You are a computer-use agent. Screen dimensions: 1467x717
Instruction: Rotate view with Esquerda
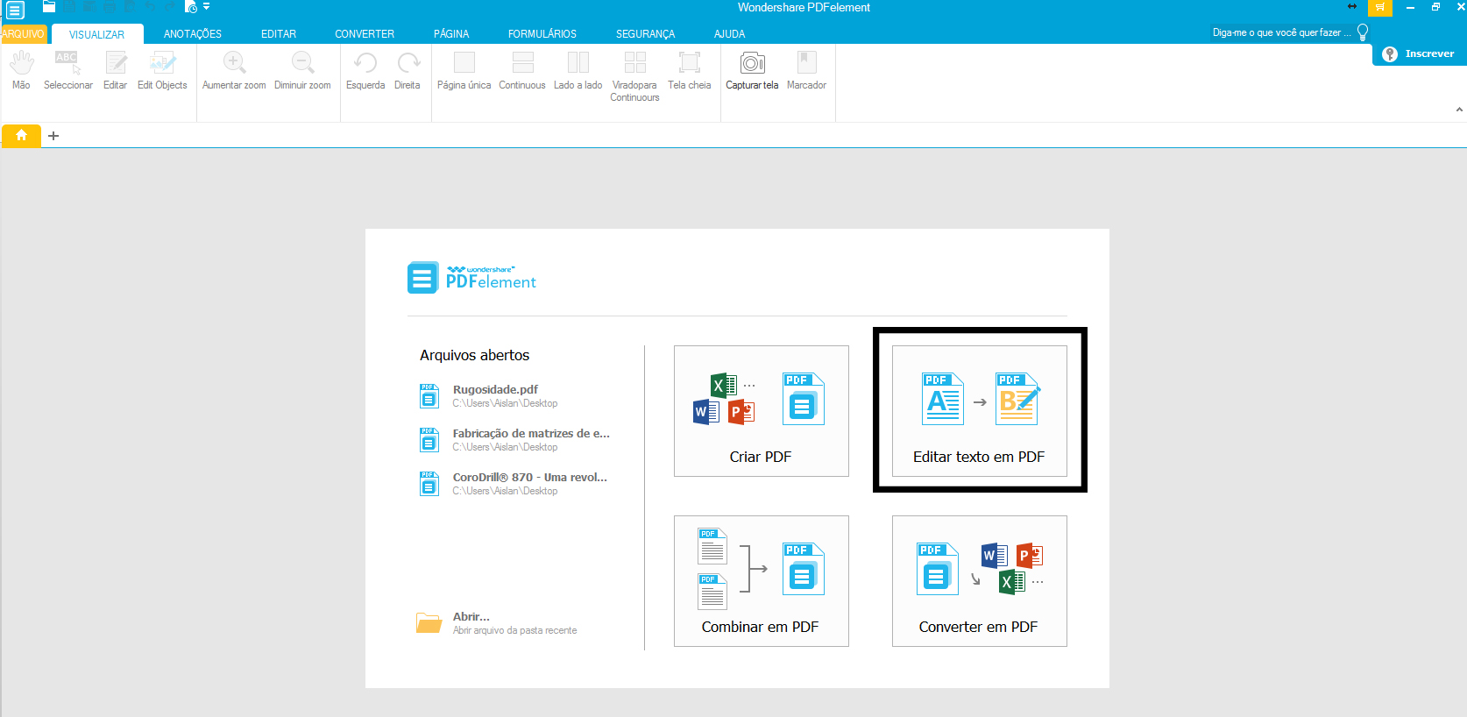point(365,70)
